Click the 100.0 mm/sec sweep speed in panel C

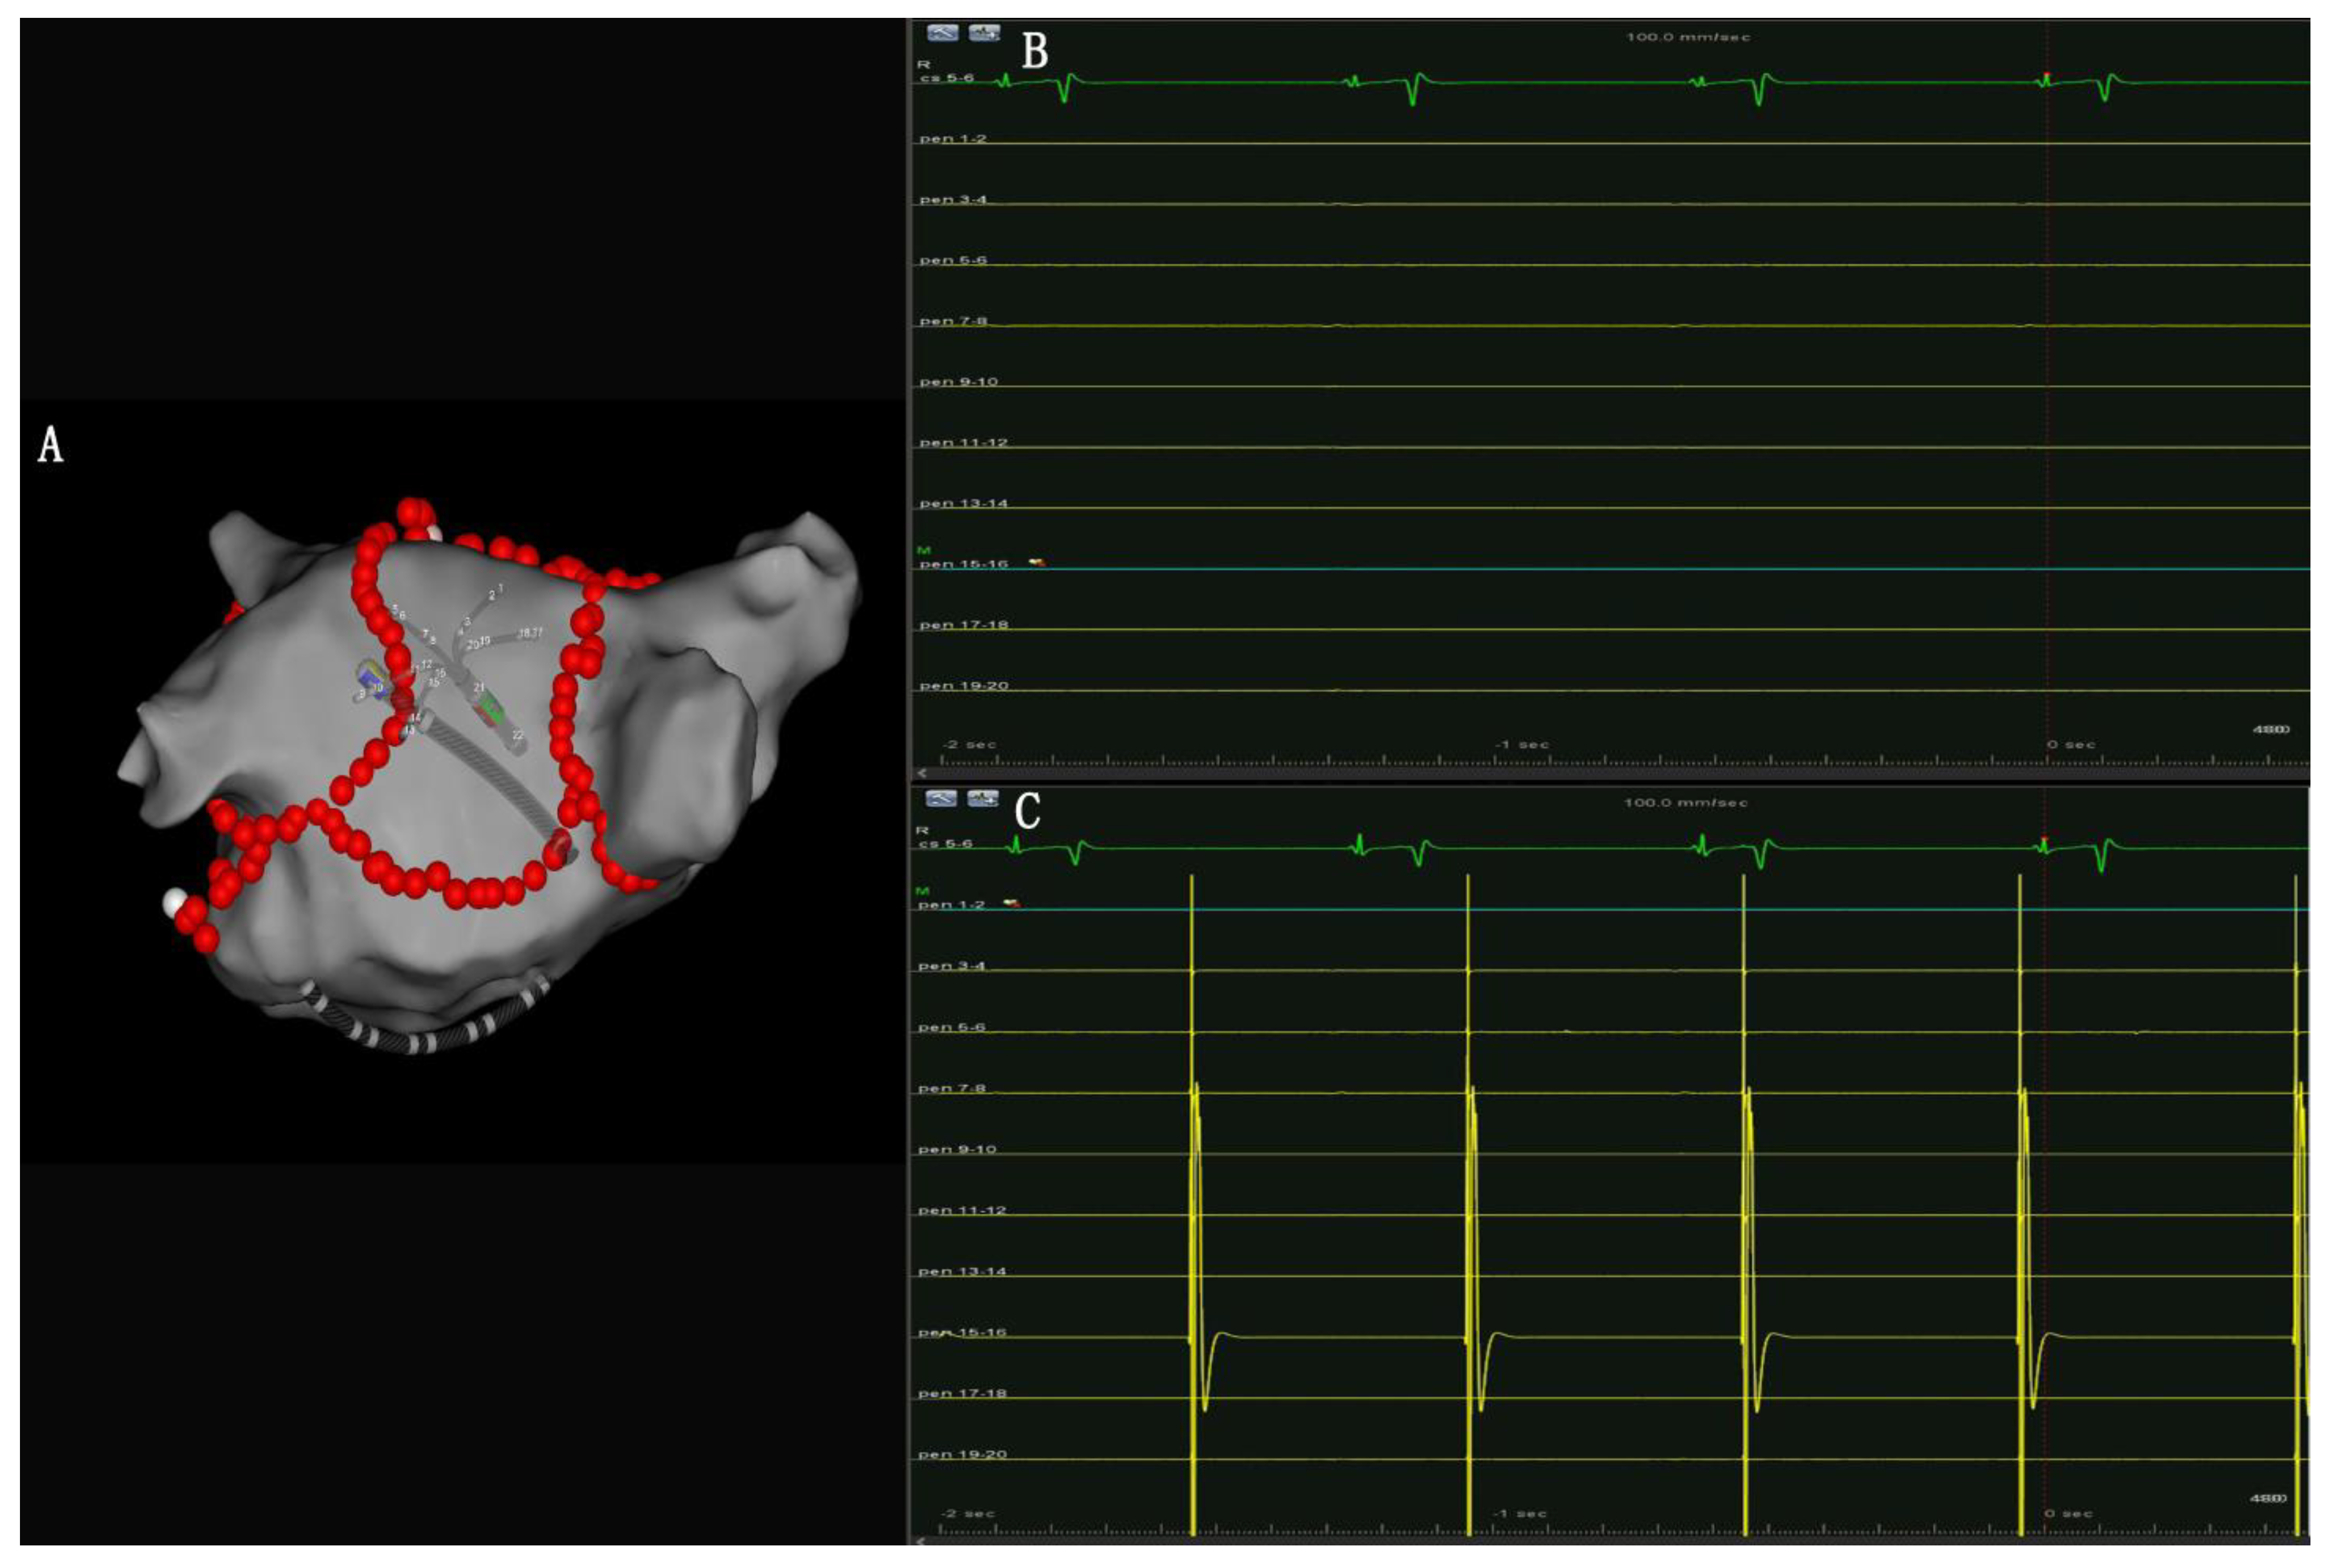point(1685,802)
